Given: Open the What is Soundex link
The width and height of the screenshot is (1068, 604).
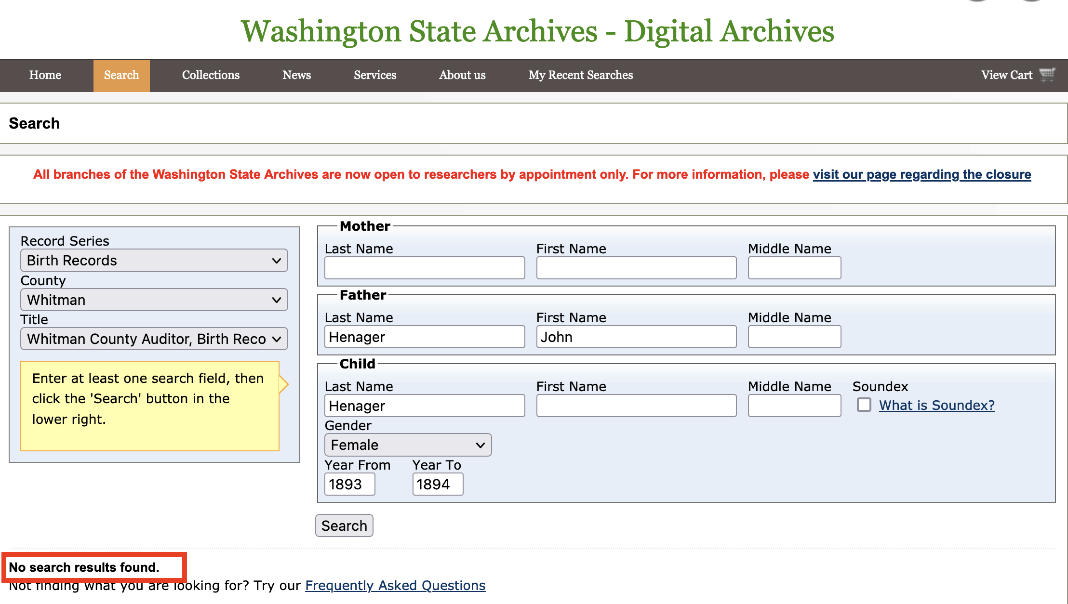Looking at the screenshot, I should coord(936,405).
